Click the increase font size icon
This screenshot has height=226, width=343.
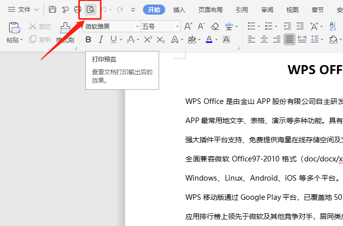(x=188, y=26)
